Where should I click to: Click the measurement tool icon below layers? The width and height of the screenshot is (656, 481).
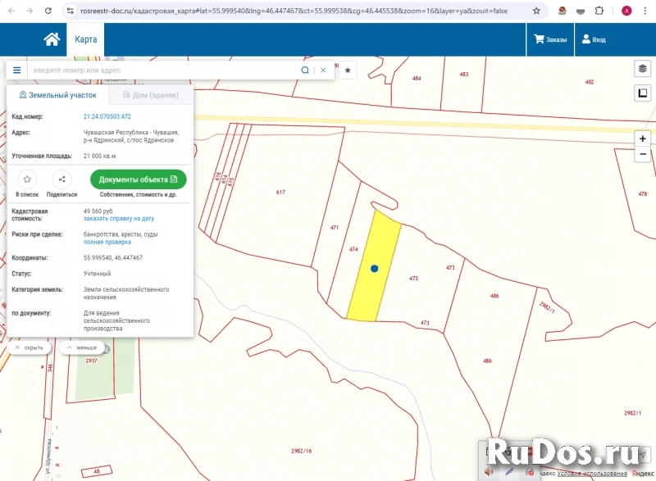[642, 93]
